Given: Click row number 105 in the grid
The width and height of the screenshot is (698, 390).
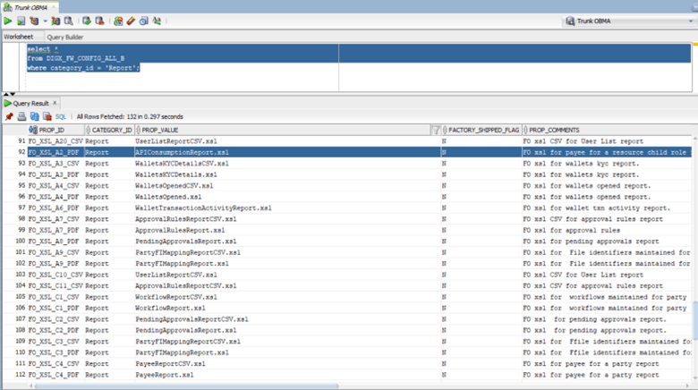Looking at the screenshot, I should [21, 297].
